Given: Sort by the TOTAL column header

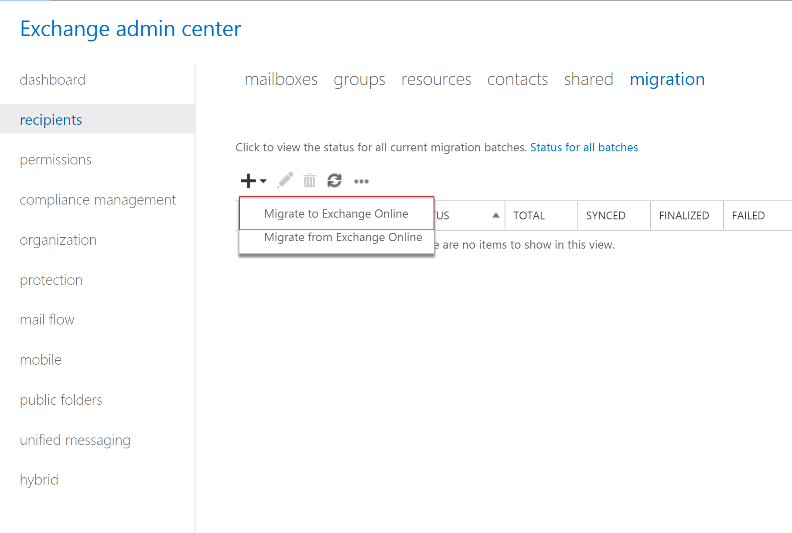Looking at the screenshot, I should point(541,215).
